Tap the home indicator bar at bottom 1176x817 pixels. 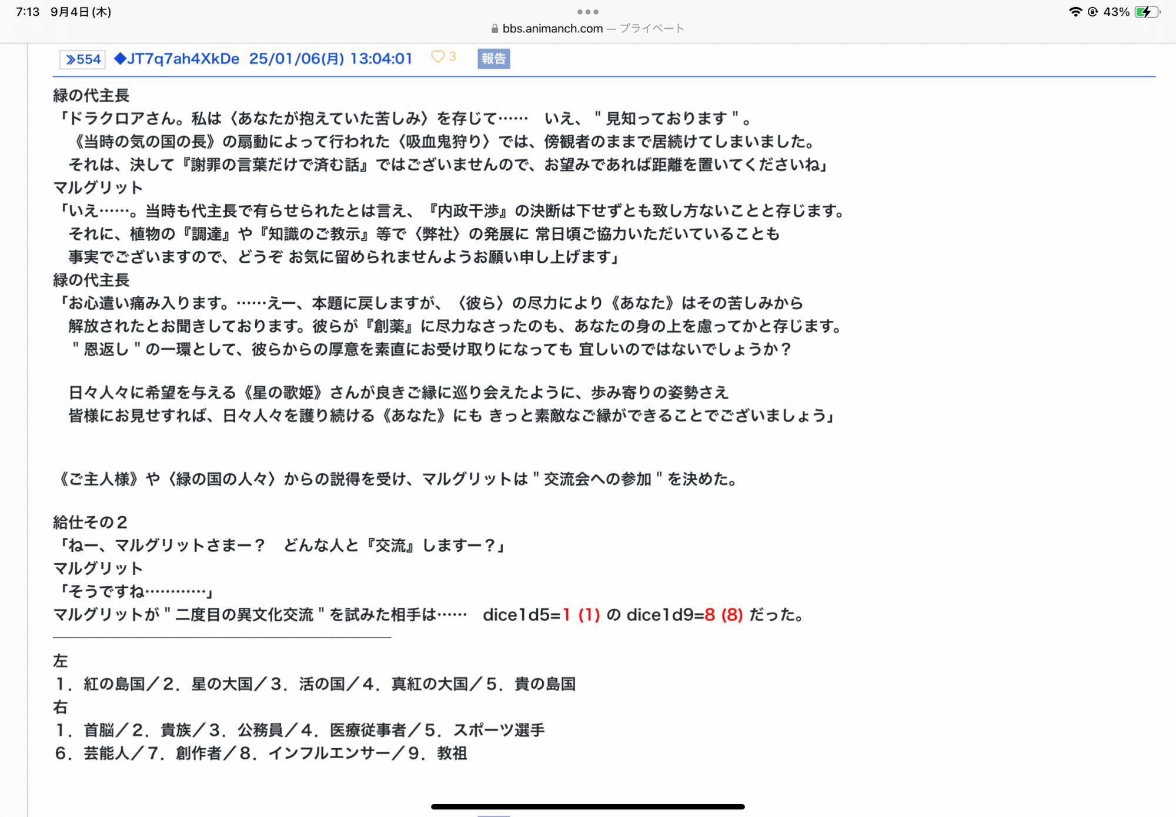pyautogui.click(x=587, y=806)
